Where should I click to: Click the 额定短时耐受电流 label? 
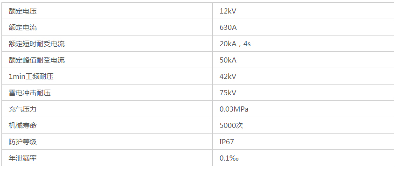click(x=36, y=44)
